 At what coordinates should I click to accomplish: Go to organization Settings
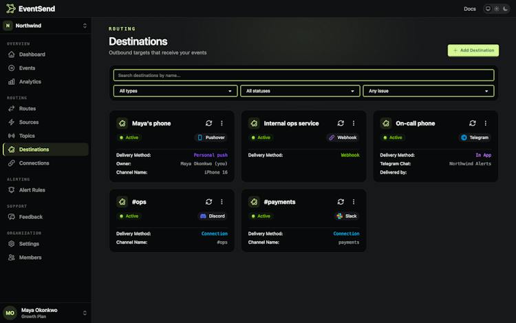45,244
